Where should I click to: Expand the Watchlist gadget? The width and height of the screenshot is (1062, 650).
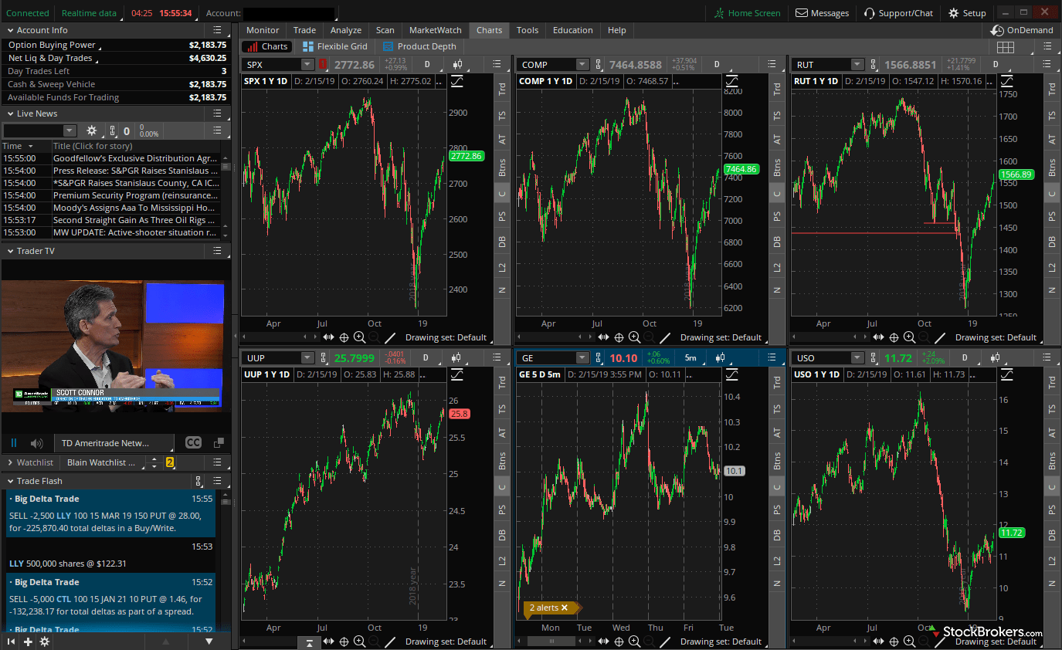tap(10, 462)
